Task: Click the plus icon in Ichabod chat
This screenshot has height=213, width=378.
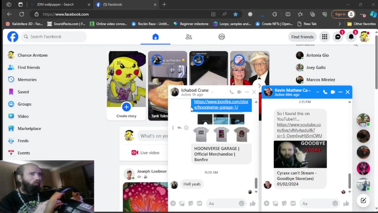Action: click(173, 203)
